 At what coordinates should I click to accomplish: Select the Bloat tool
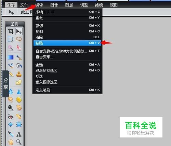[11, 124]
